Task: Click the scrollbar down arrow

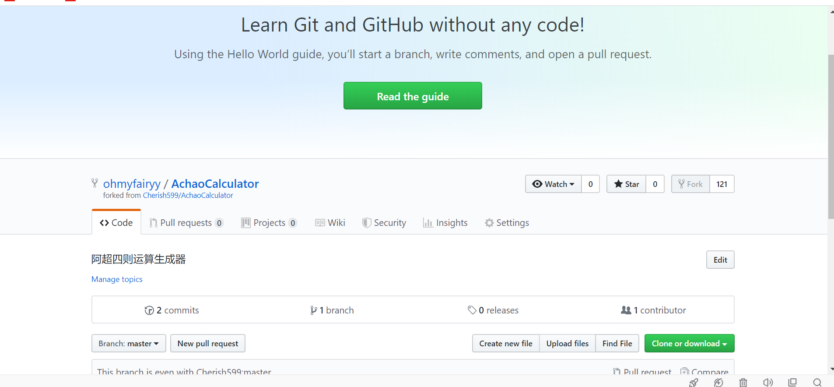Action: point(831,369)
